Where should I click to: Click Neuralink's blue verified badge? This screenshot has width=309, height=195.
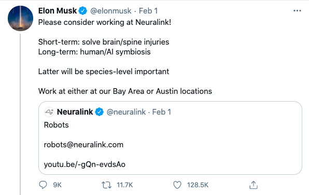point(100,112)
